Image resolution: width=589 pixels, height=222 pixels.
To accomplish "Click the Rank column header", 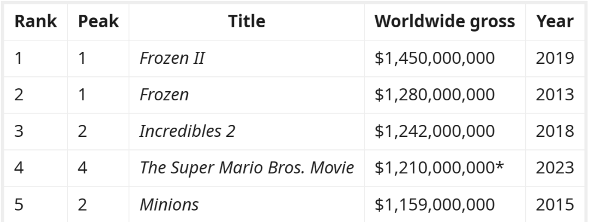I will [37, 22].
